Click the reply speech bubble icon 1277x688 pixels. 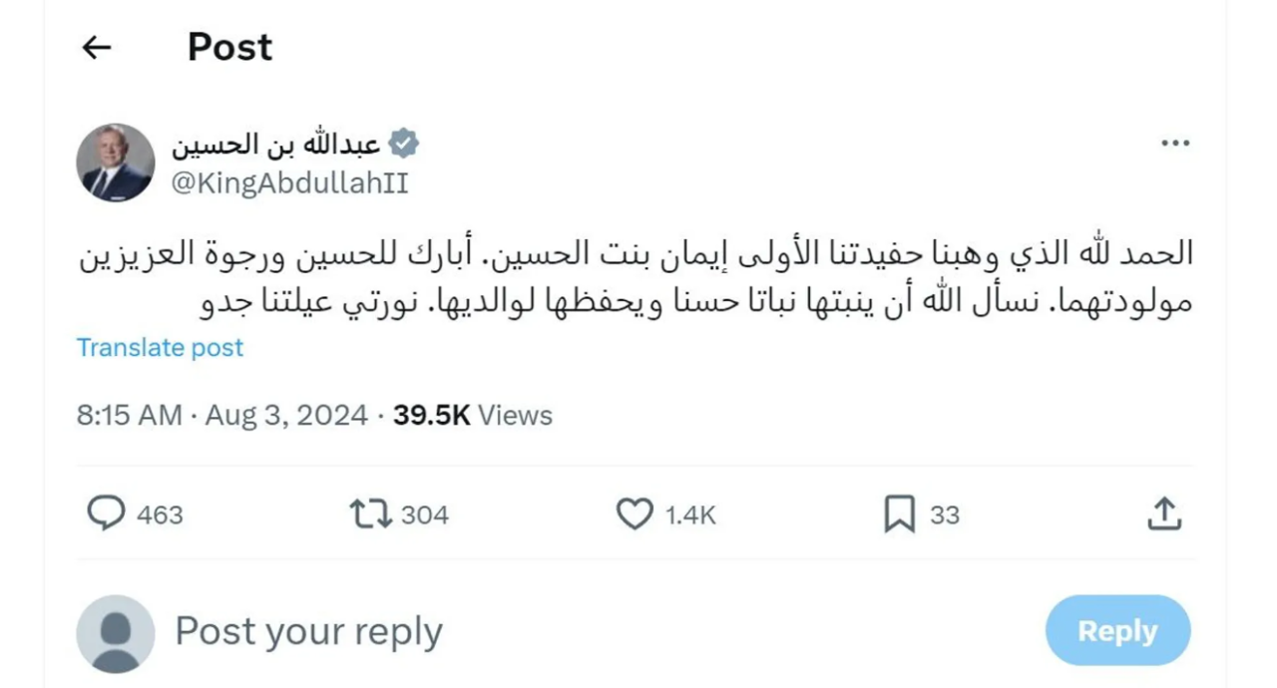point(106,514)
